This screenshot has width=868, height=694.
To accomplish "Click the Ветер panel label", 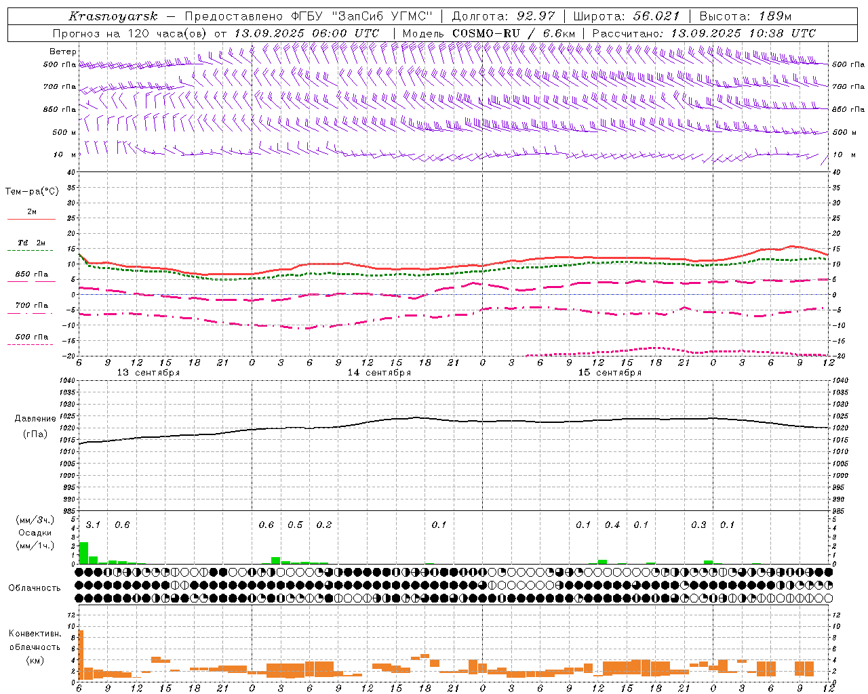I will (63, 52).
